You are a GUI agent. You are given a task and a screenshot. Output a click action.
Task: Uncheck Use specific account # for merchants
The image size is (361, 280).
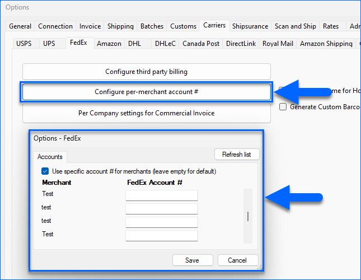pyautogui.click(x=45, y=171)
